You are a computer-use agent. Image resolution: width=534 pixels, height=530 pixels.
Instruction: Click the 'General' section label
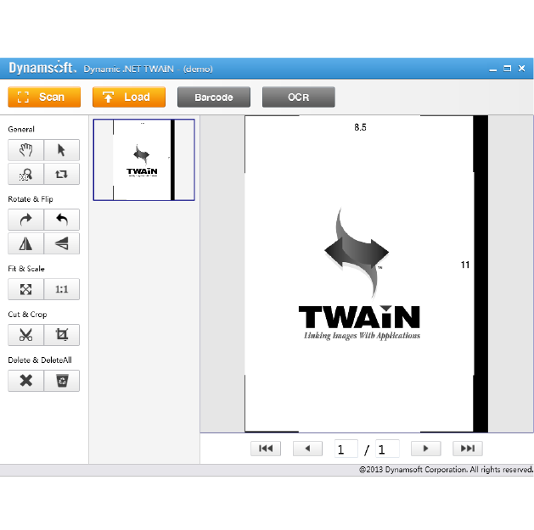21,129
